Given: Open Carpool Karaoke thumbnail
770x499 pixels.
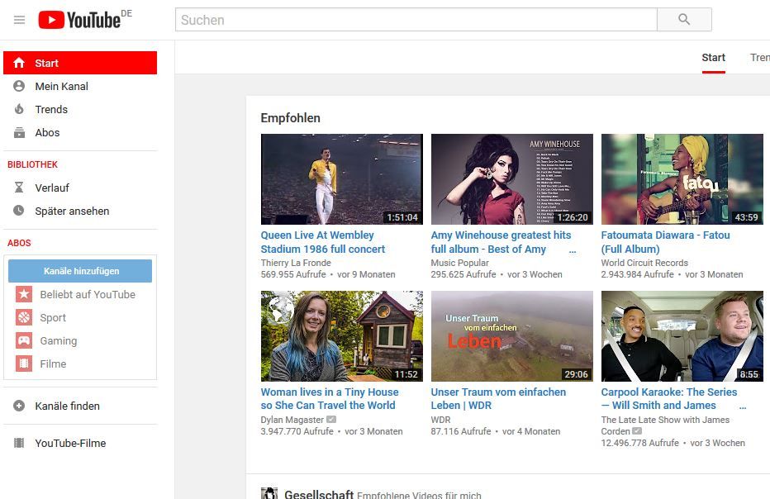Looking at the screenshot, I should (x=682, y=336).
